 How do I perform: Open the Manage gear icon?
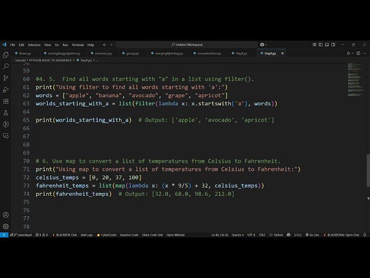tap(6, 226)
